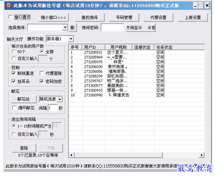Close the window with the X button
This screenshot has height=178, width=215.
tap(207, 6)
